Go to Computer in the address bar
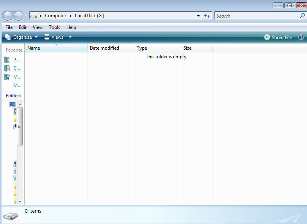This screenshot has height=224, width=307. point(55,16)
